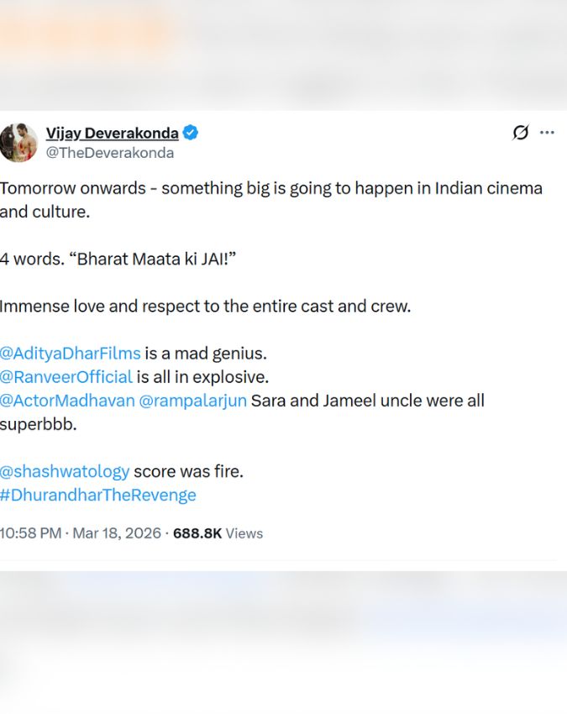Click the 'Bharat Maata ki JAI' text line
Image resolution: width=567 pixels, height=714 pixels.
pyautogui.click(x=118, y=259)
